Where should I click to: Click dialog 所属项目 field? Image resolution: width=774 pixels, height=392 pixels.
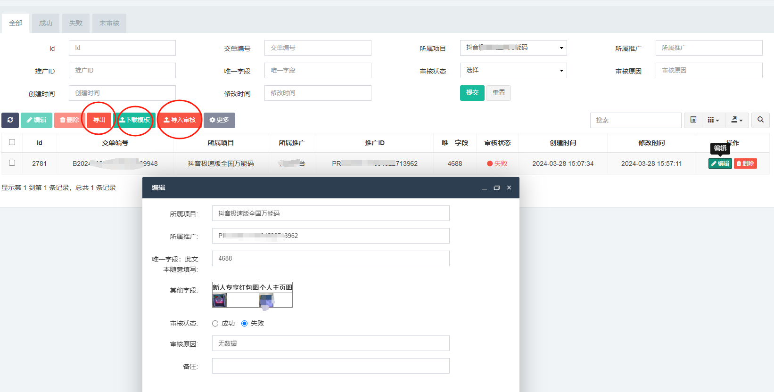click(331, 213)
